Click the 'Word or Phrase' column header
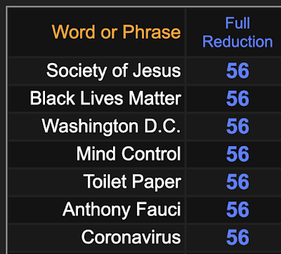Screen dimensions: 281x254 tap(116, 32)
